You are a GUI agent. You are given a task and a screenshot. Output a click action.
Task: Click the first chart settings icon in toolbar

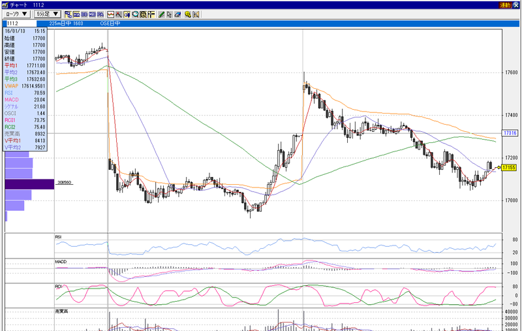pos(69,14)
